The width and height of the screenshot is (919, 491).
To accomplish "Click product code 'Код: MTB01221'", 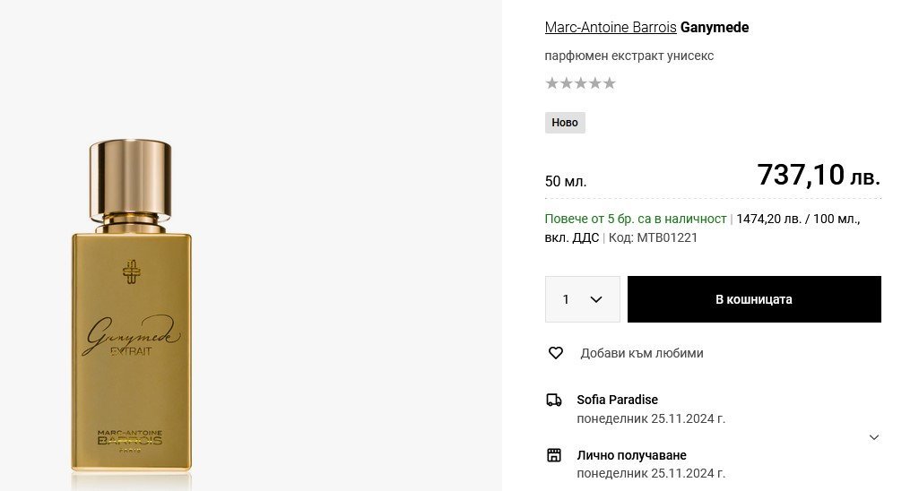I will point(653,237).
